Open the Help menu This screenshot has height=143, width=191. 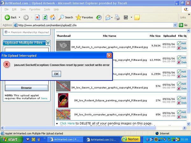point(56,9)
